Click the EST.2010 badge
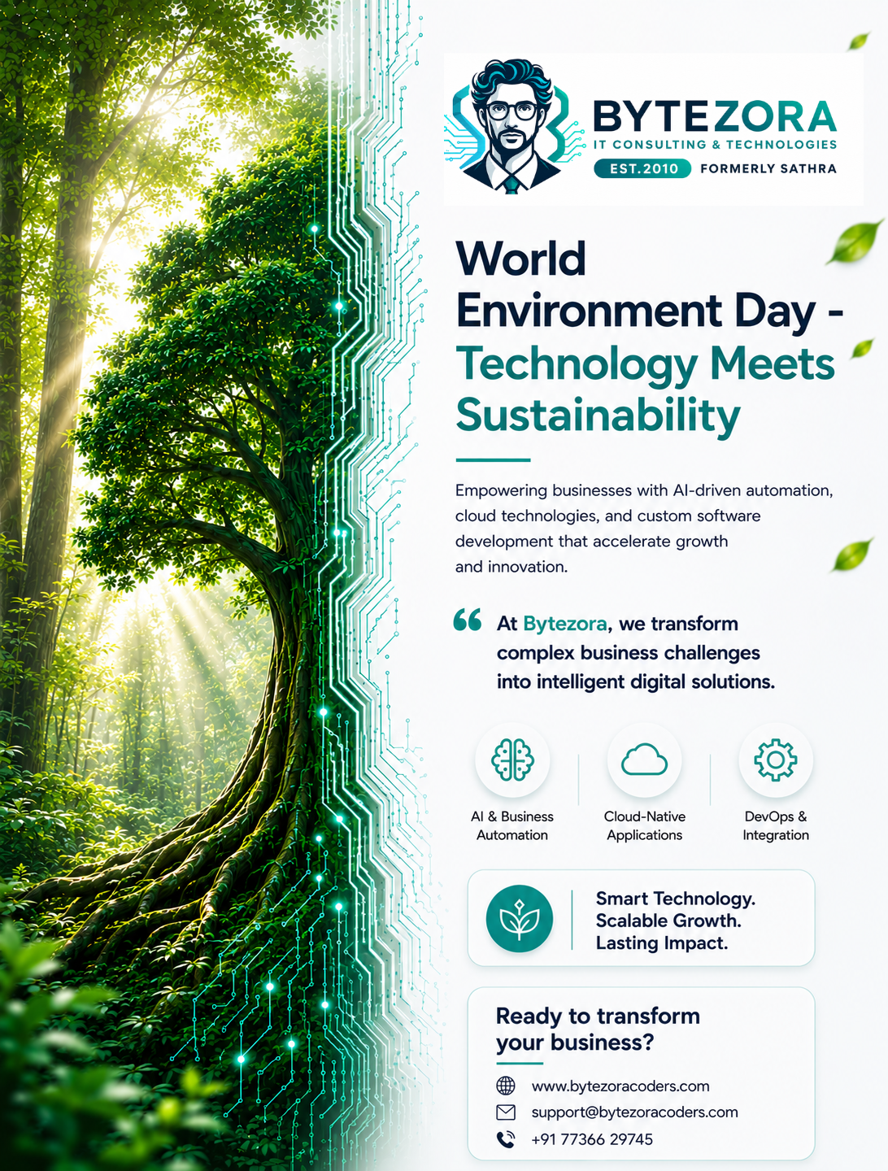888x1171 pixels. click(642, 168)
